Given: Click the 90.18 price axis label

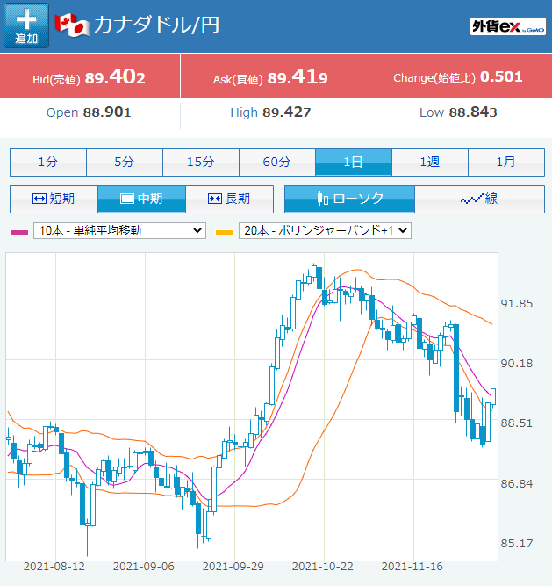Looking at the screenshot, I should [x=517, y=363].
